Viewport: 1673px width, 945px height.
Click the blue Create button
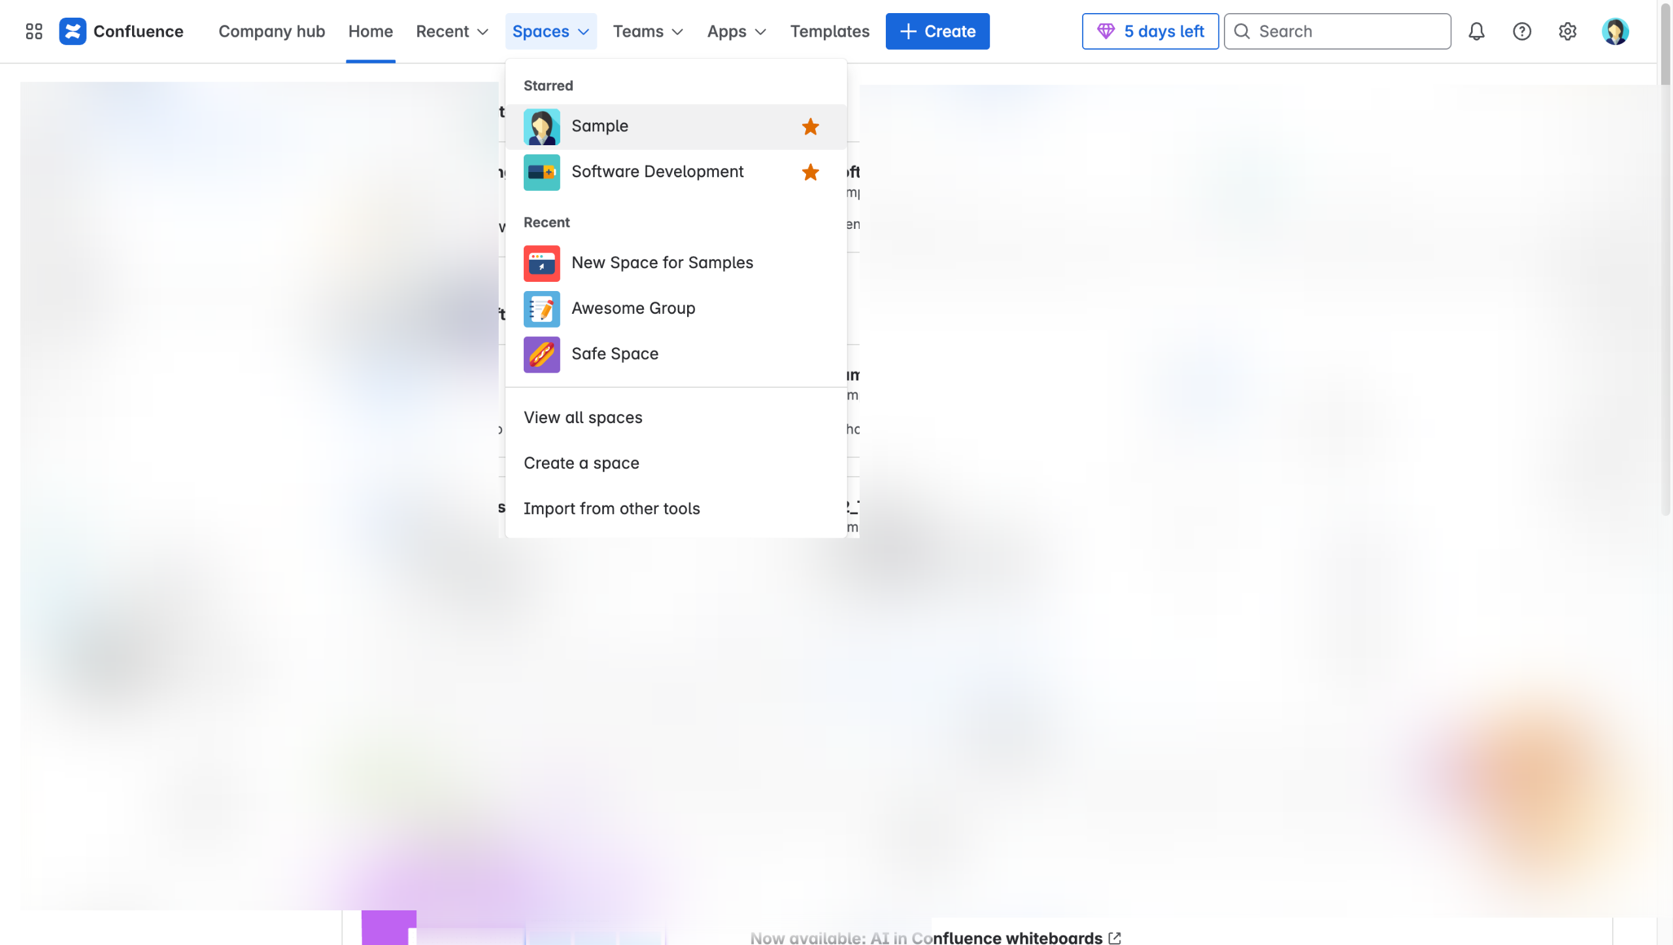[x=937, y=31]
